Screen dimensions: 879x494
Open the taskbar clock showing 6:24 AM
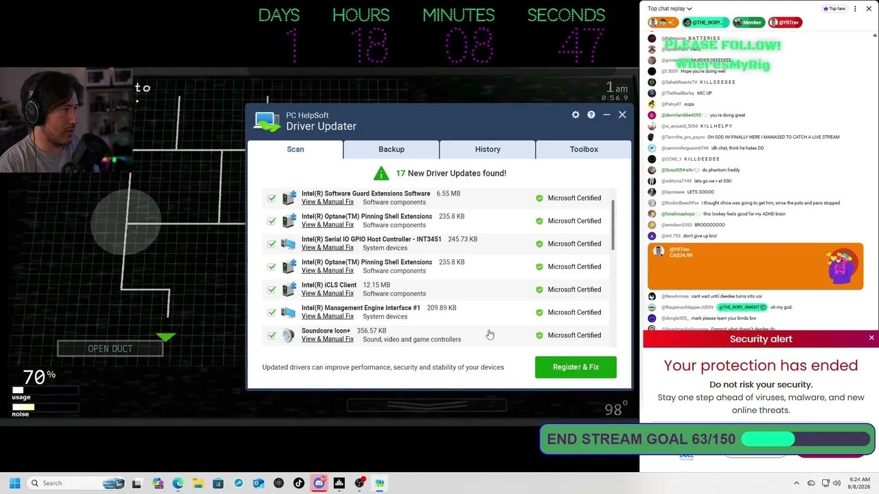pyautogui.click(x=860, y=483)
